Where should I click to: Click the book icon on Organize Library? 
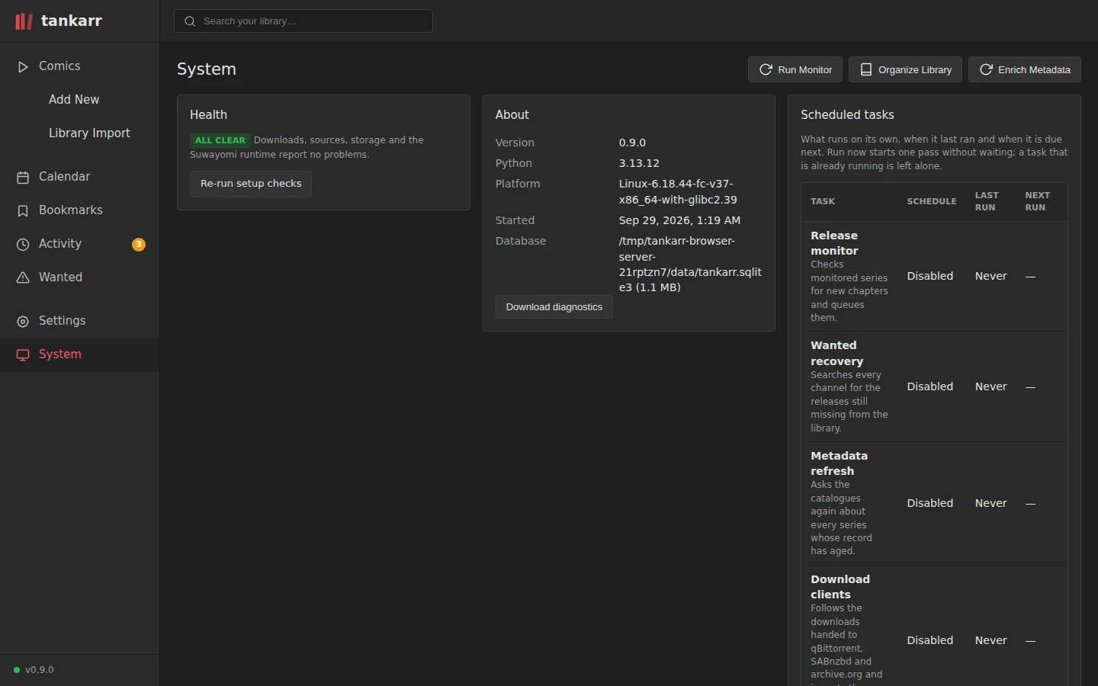coord(866,69)
